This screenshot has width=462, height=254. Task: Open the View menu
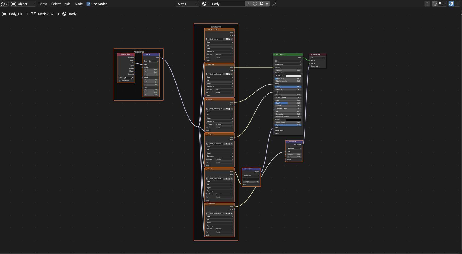[x=43, y=4]
